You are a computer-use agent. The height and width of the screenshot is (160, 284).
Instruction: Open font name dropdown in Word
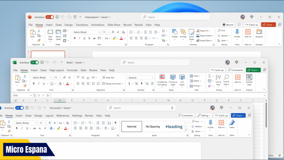[36, 123]
